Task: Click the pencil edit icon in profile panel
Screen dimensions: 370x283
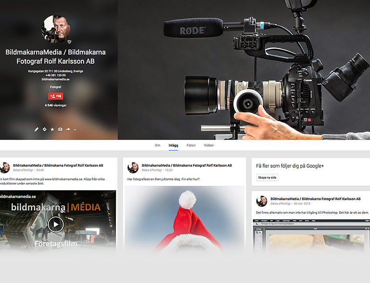Action: point(36,130)
